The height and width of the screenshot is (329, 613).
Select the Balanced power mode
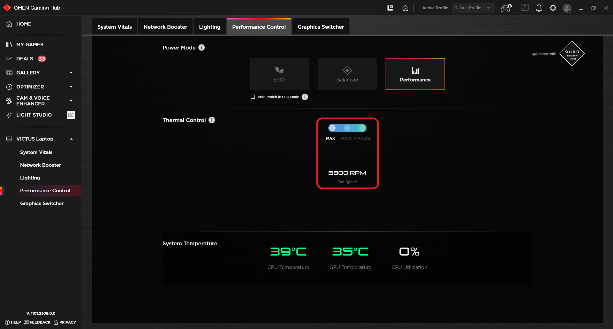[x=347, y=74]
